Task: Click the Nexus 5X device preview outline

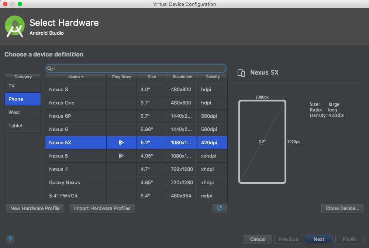Action: click(x=262, y=142)
